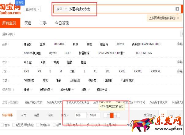Click highlighted orange price range bar

(x=112, y=115)
